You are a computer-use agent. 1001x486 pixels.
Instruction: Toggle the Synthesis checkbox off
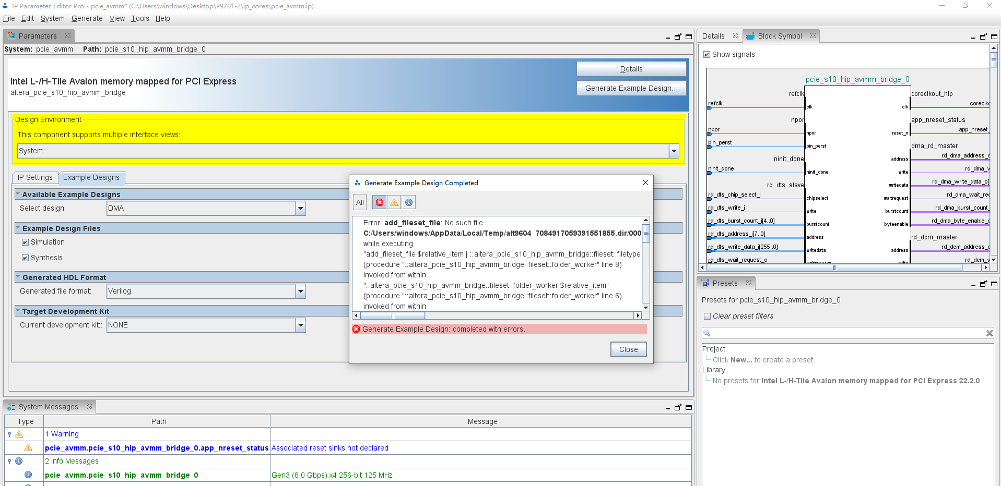(25, 257)
